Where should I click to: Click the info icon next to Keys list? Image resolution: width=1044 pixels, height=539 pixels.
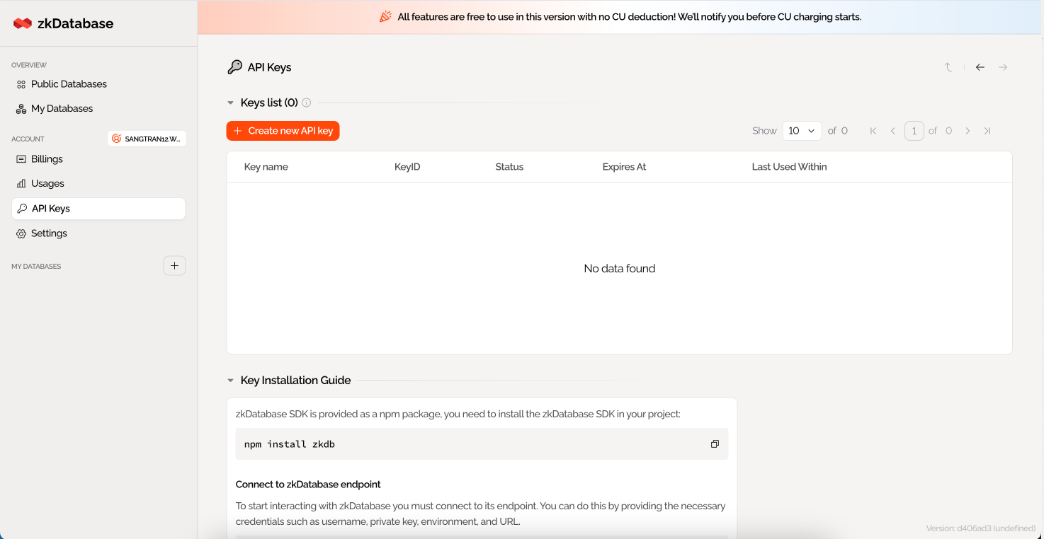307,103
